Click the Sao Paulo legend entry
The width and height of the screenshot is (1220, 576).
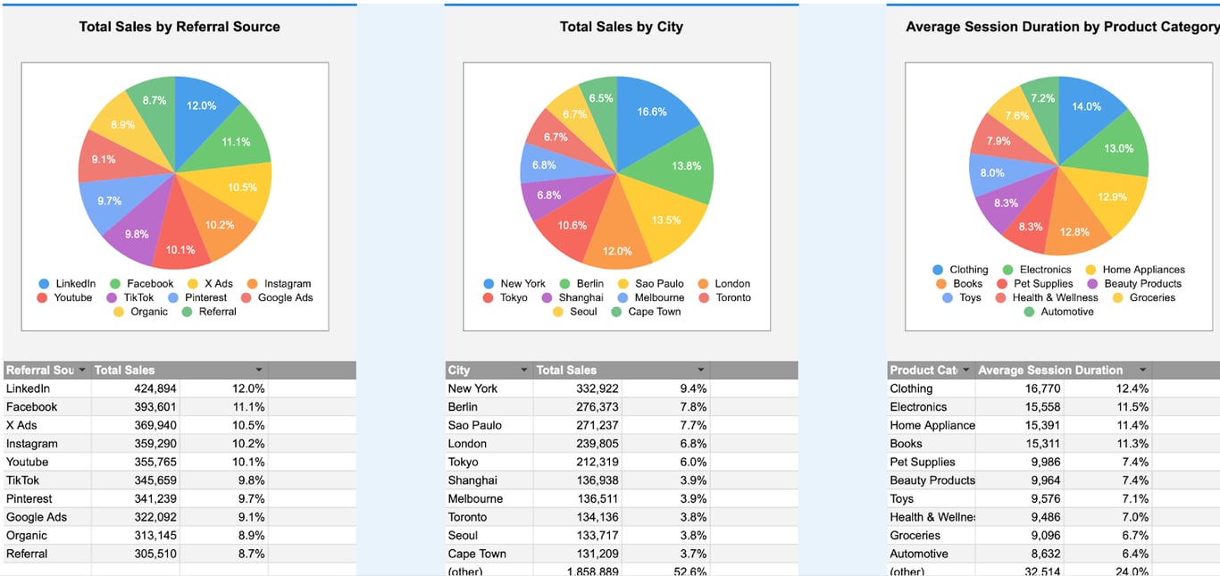(651, 284)
